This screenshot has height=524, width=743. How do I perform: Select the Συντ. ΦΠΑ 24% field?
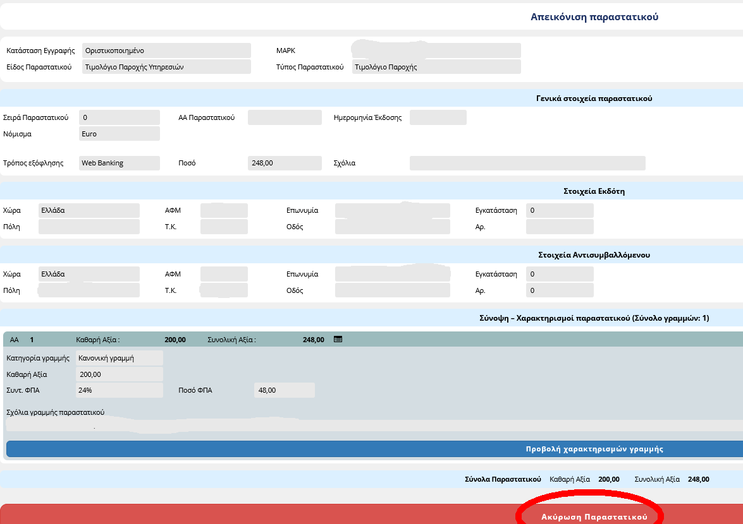[119, 390]
